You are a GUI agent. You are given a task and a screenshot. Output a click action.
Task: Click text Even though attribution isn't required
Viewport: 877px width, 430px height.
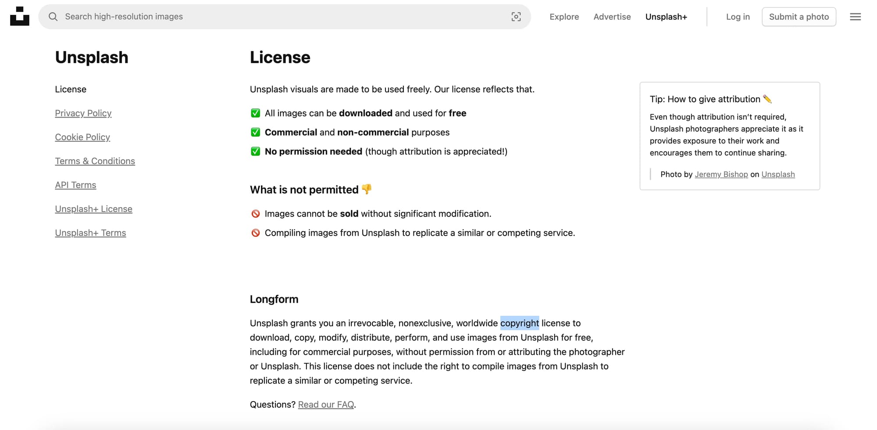pos(718,117)
